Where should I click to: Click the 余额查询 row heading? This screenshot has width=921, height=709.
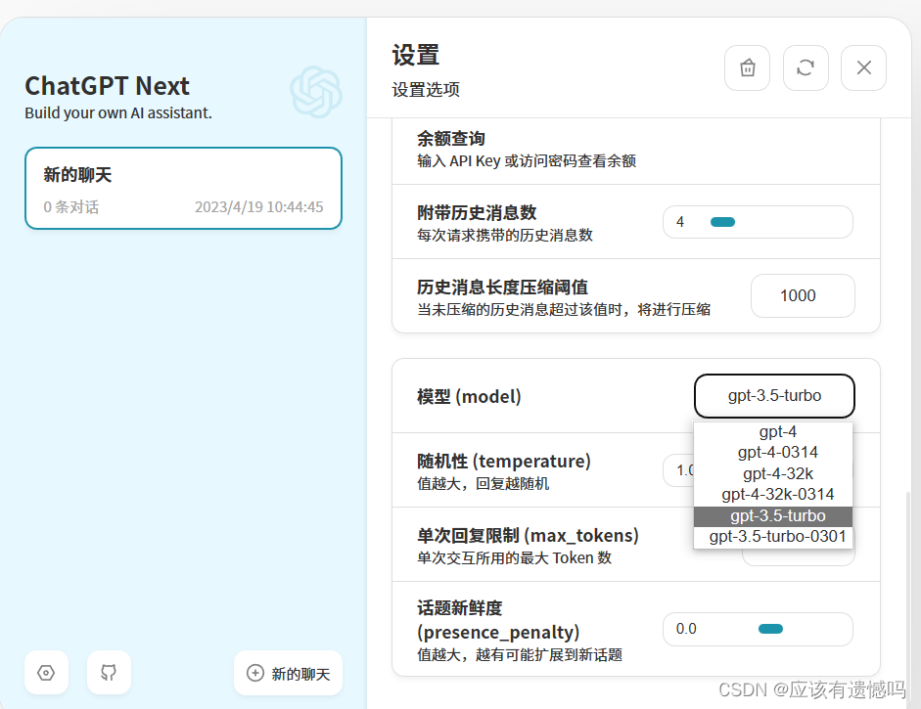coord(451,139)
